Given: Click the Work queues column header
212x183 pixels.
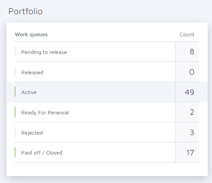Looking at the screenshot, I should 31,35.
